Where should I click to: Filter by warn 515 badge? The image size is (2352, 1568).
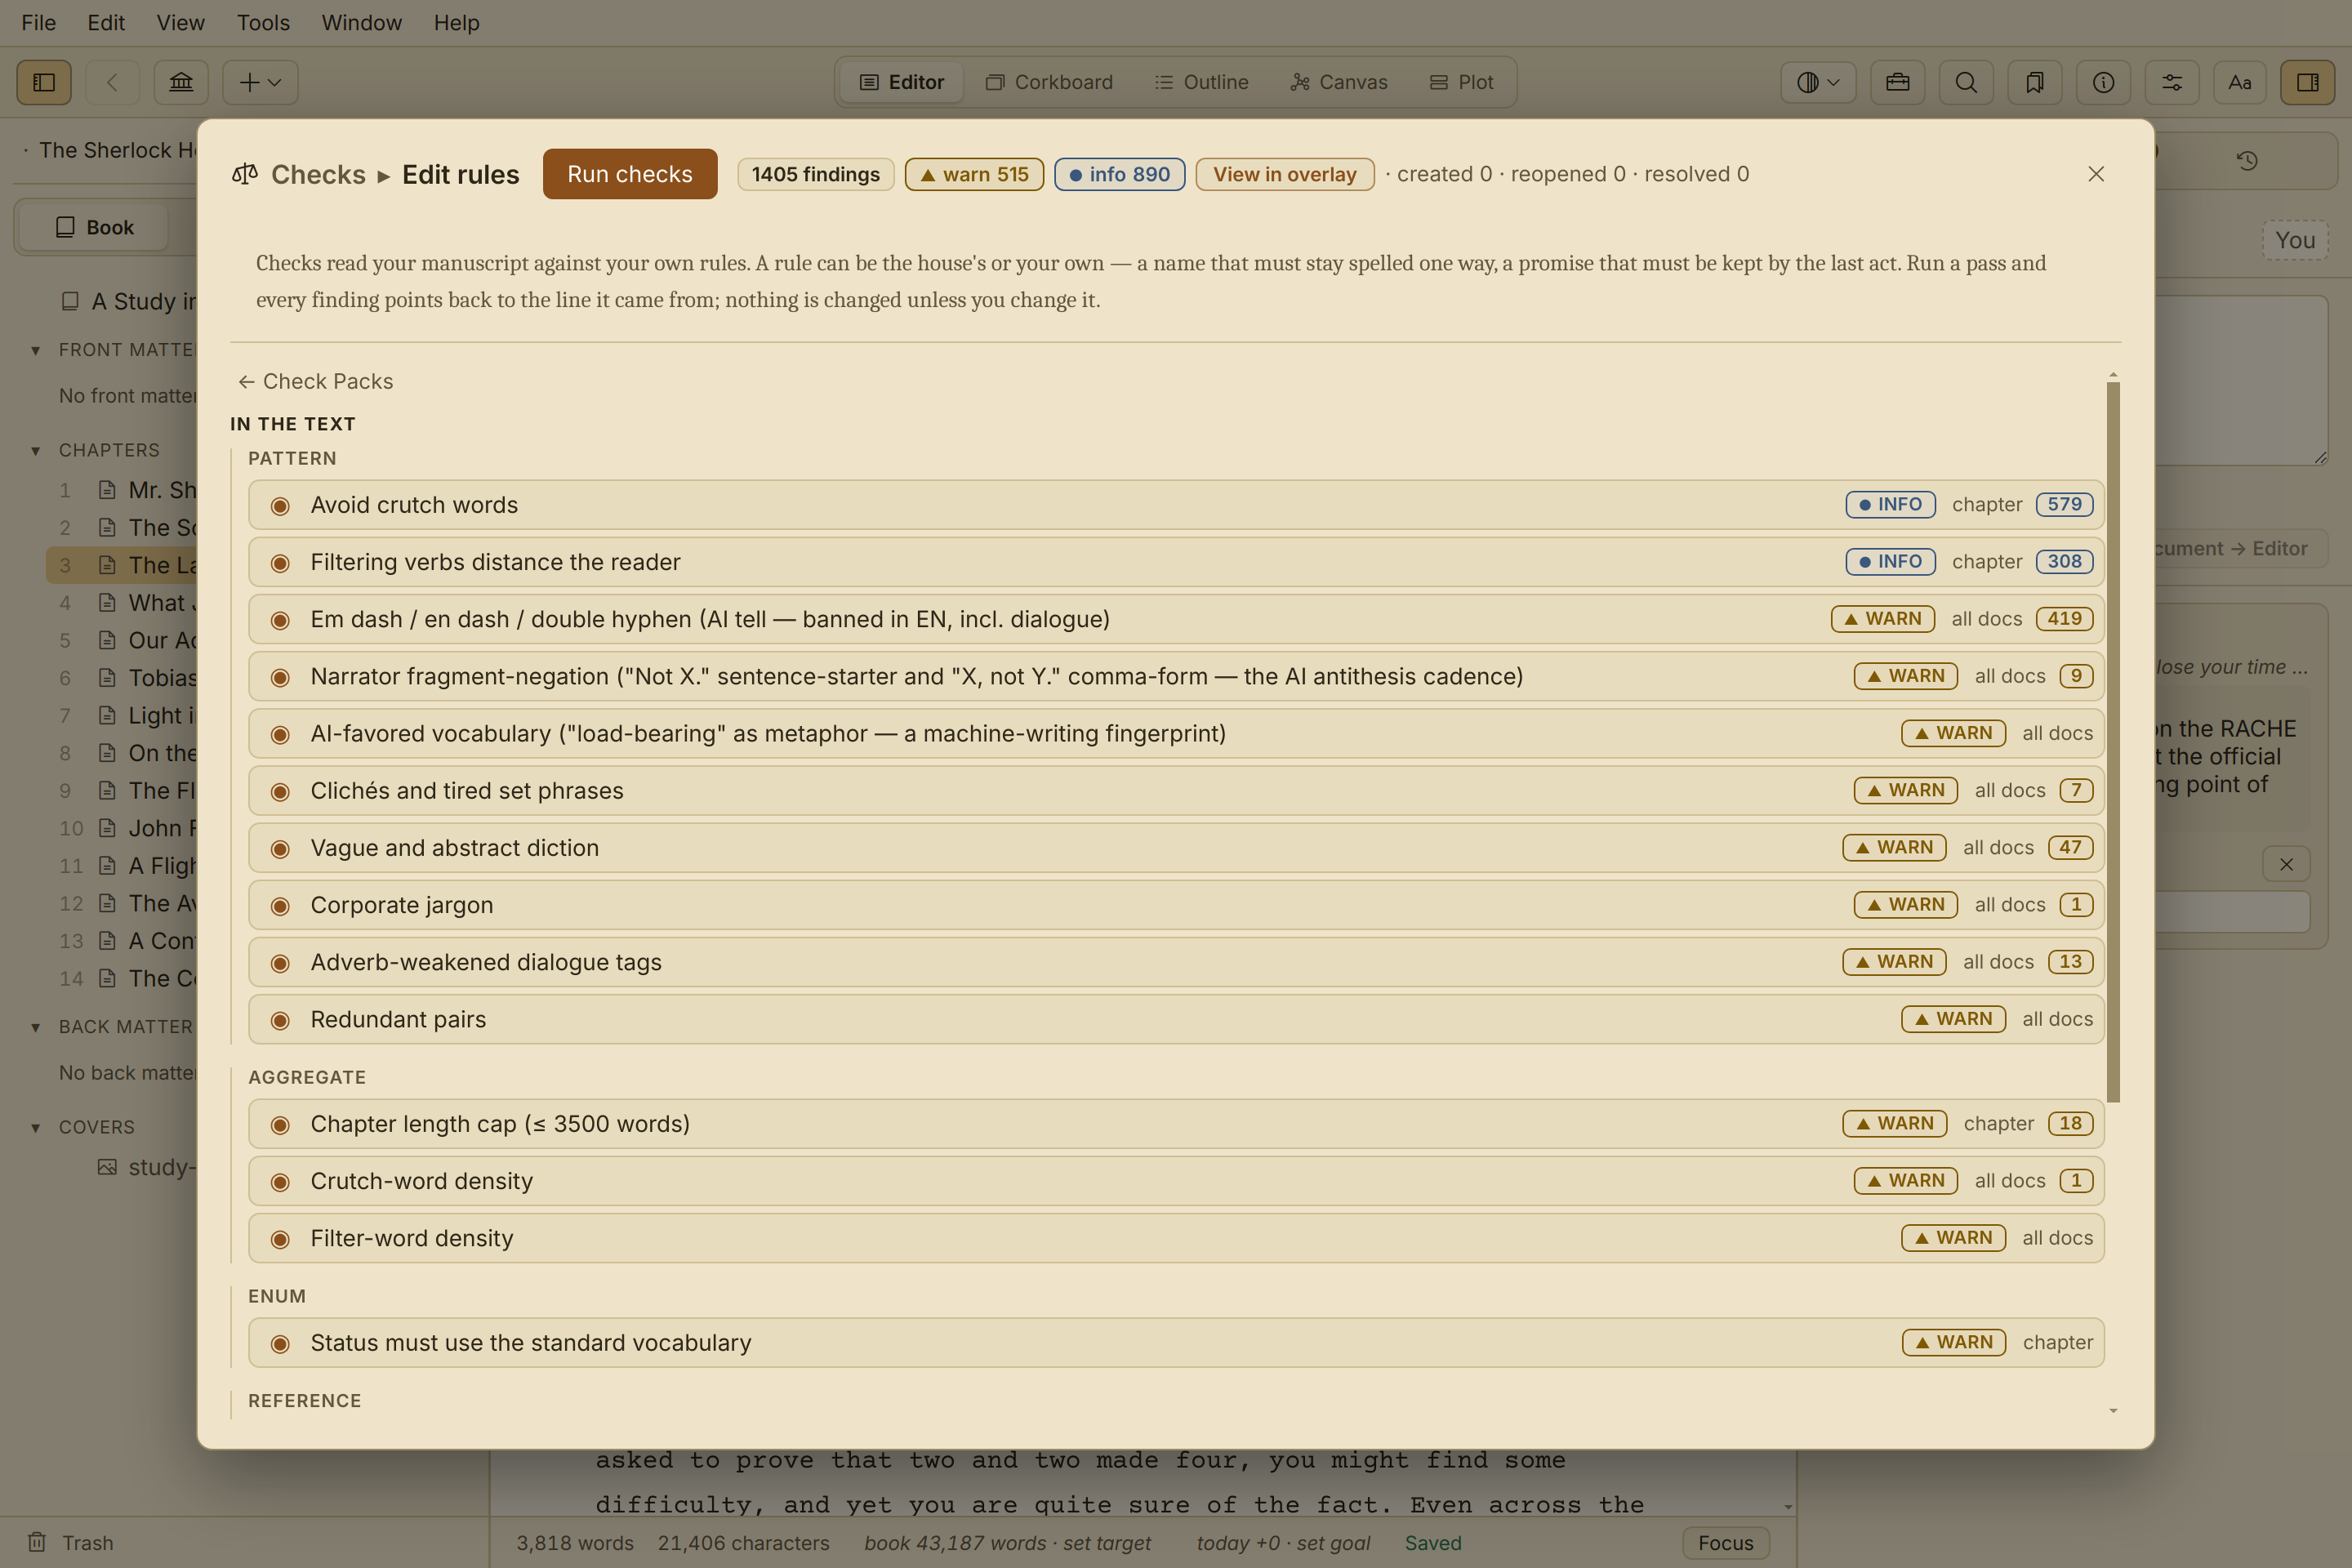974,174
